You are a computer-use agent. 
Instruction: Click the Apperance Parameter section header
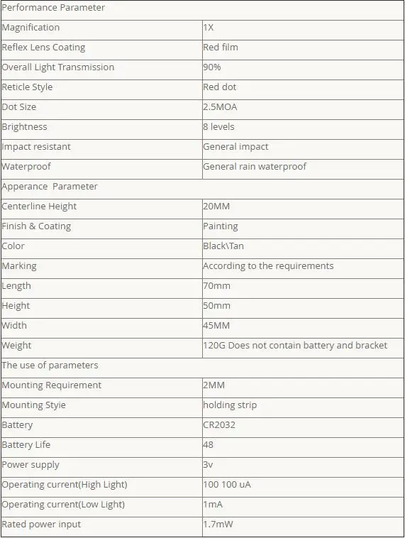pos(202,189)
